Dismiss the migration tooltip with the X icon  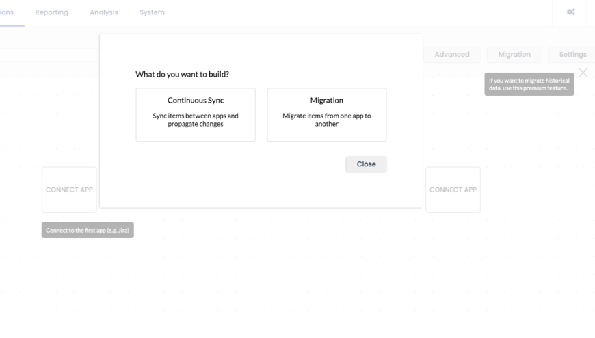pyautogui.click(x=583, y=72)
